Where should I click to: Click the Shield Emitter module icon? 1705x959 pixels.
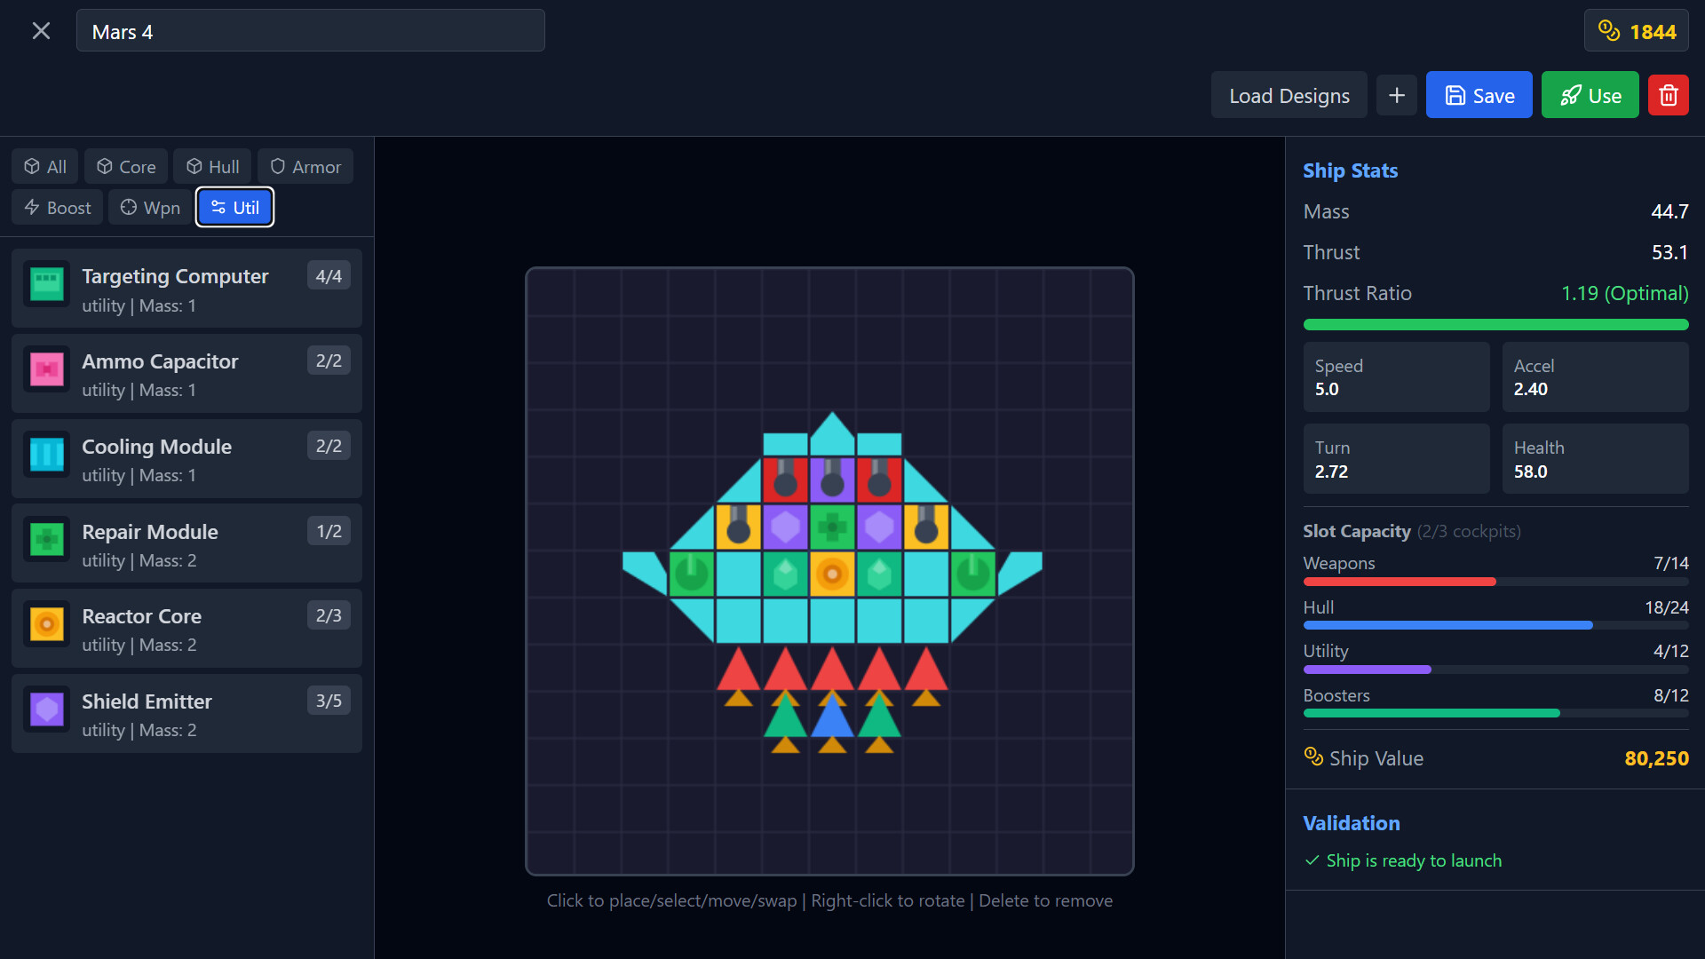tap(46, 709)
